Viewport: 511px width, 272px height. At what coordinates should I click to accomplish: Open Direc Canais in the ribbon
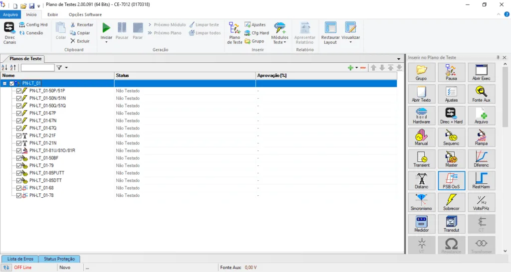[x=9, y=33]
